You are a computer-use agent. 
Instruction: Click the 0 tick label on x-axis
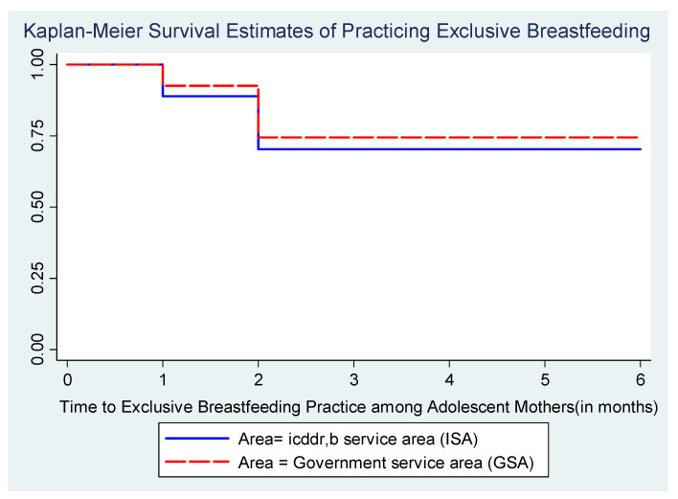coord(67,379)
